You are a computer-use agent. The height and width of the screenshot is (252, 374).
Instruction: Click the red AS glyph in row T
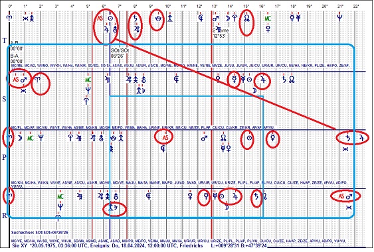point(100,18)
